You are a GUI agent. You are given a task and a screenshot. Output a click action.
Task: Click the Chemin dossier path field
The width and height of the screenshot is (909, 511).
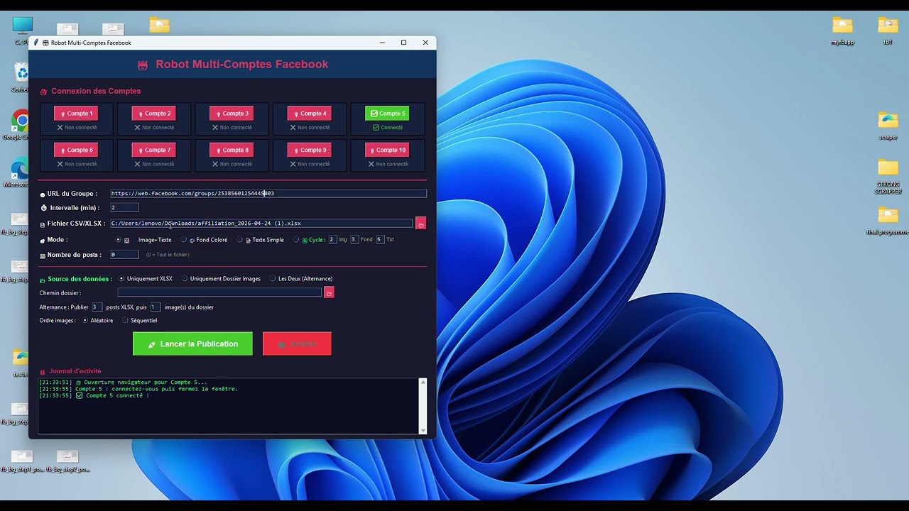pos(219,292)
